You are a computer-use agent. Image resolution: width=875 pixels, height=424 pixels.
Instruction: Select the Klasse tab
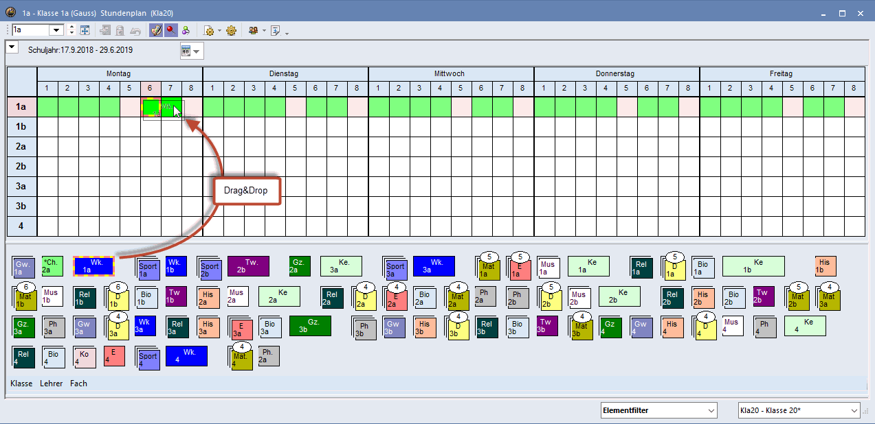[21, 384]
